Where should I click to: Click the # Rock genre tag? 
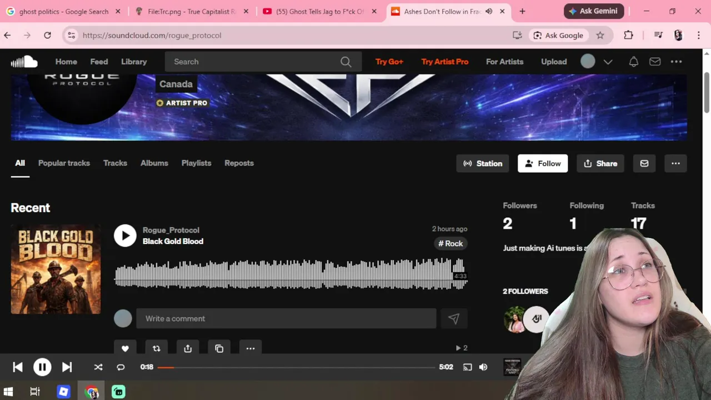click(x=450, y=243)
